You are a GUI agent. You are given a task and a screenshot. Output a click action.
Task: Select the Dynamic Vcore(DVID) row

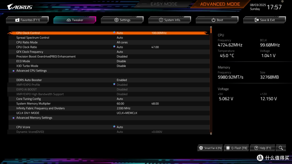click(109, 132)
